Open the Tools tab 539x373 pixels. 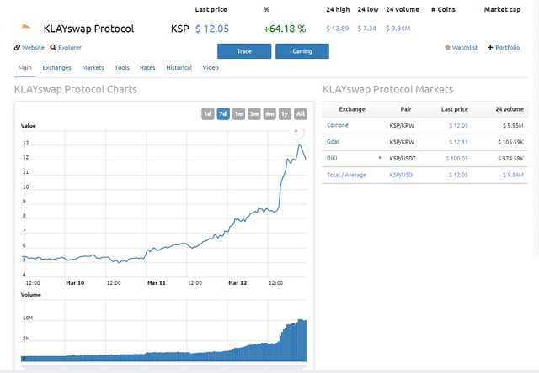click(122, 67)
